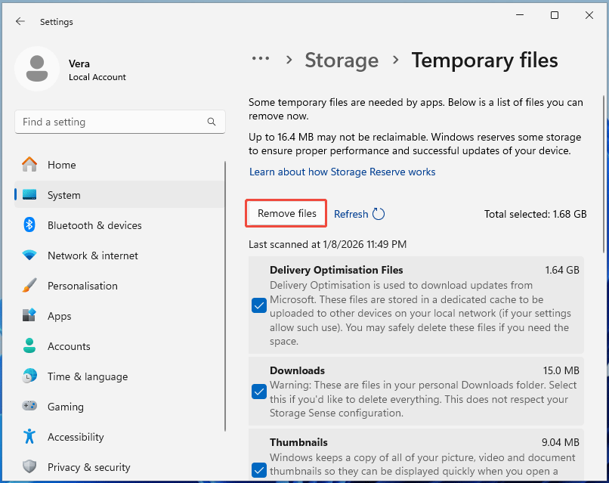Open Gaming settings via Xbox icon
The width and height of the screenshot is (609, 483).
(29, 407)
